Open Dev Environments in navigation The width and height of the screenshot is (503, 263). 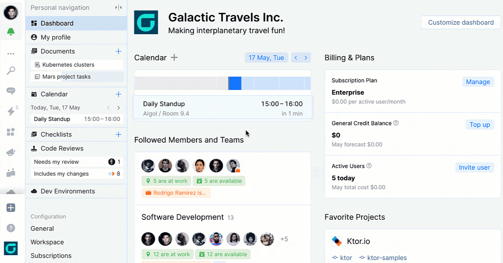pos(76,191)
